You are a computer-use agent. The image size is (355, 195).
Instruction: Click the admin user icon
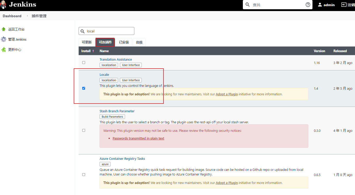pos(320,5)
